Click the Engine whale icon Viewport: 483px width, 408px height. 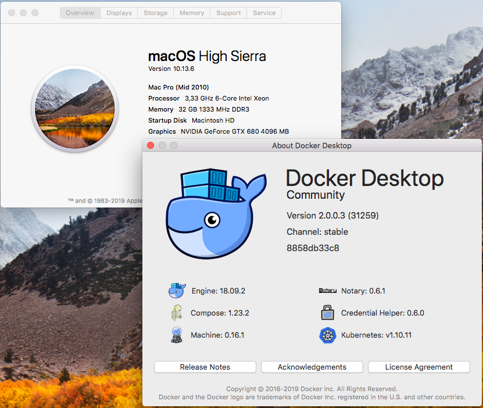point(177,291)
